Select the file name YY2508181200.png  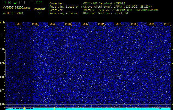click(16, 8)
